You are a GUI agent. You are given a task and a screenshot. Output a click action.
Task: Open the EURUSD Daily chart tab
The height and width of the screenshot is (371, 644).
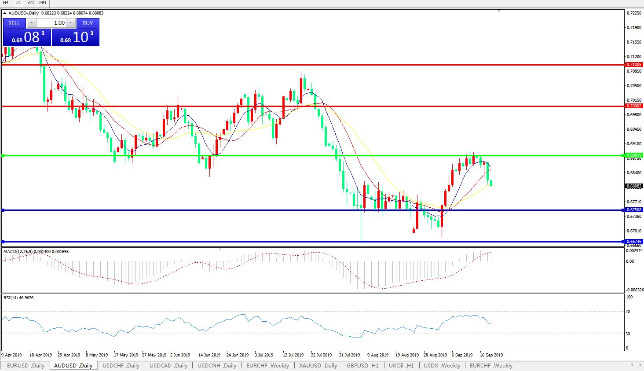(x=26, y=365)
